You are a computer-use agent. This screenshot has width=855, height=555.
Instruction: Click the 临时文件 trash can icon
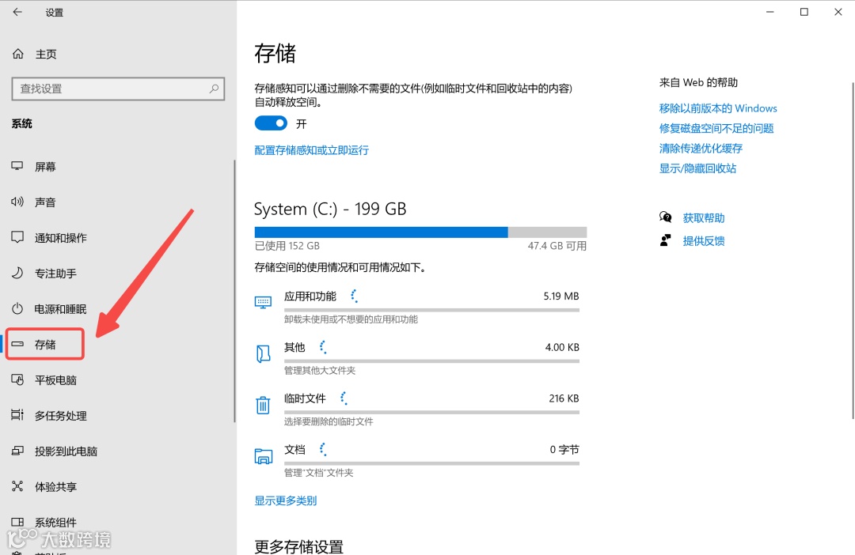coord(263,405)
